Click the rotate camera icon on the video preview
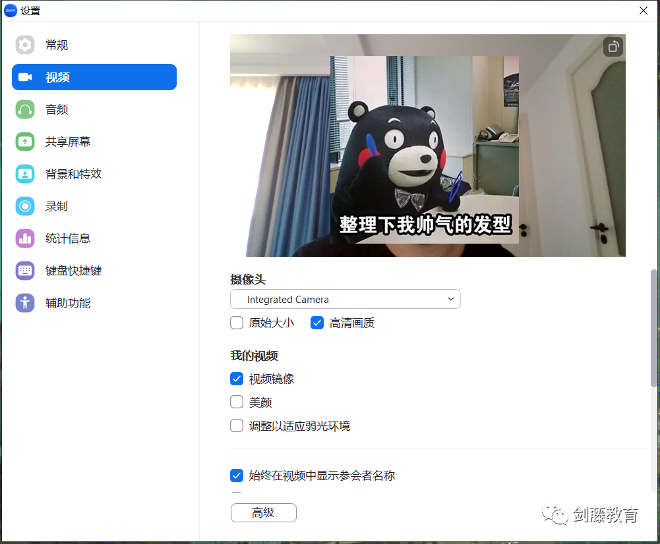Screen dimensions: 660x544 point(613,47)
